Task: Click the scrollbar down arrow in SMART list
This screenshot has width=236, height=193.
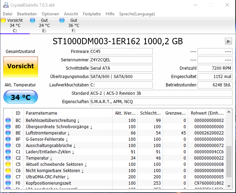Action: pos(229,186)
